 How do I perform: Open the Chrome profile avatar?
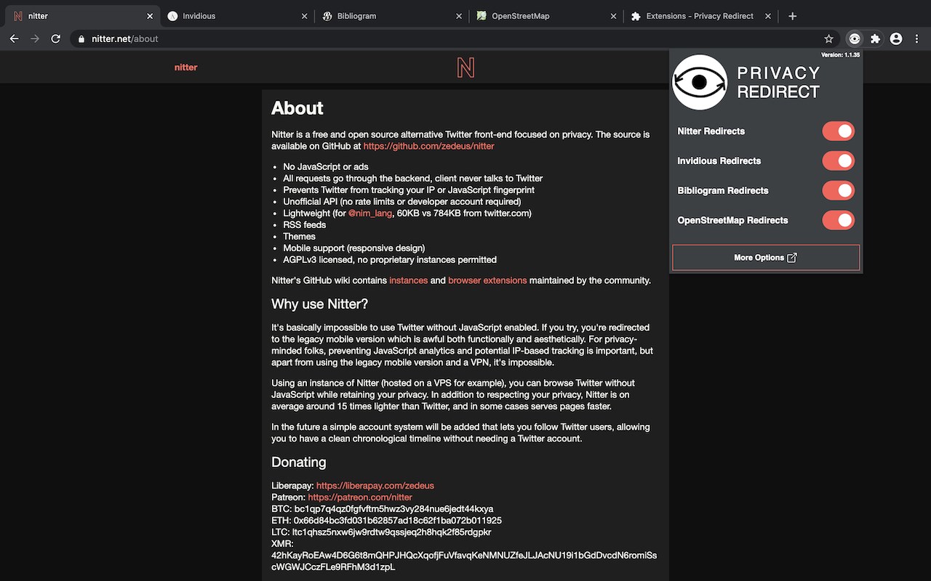[x=896, y=38]
